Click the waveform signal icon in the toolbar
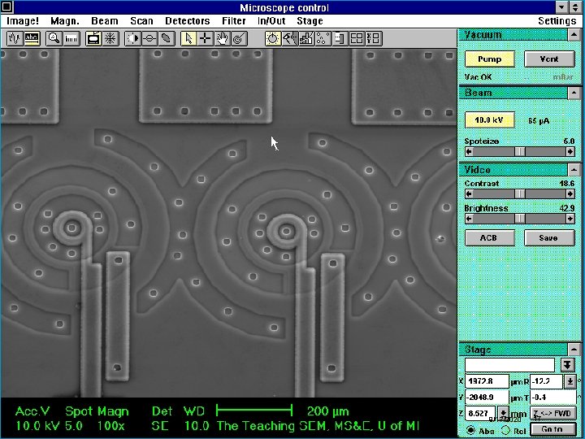This screenshot has width=585, height=439. pyautogui.click(x=14, y=38)
